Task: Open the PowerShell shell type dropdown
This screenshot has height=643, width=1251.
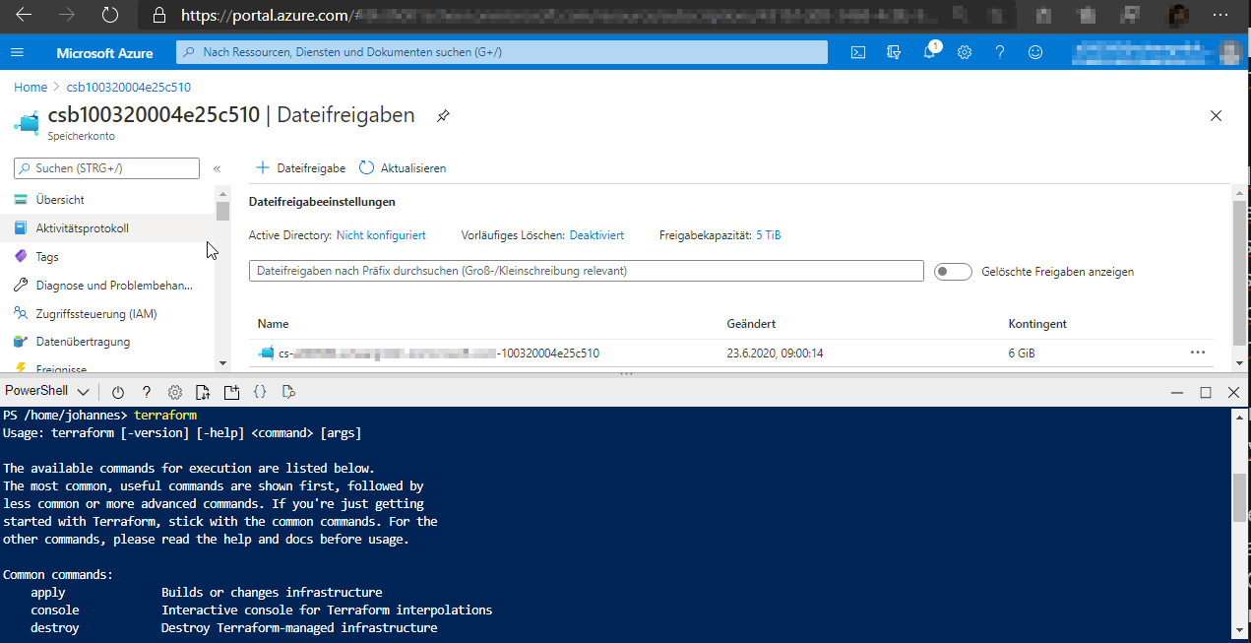Action: pos(47,391)
